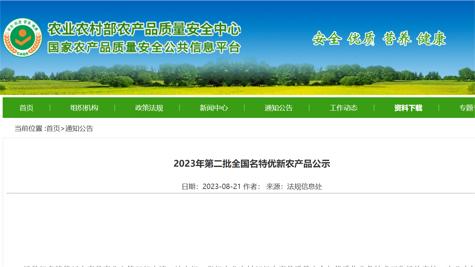Click the 首页 breadcrumb link
475x267 pixels.
[53, 129]
